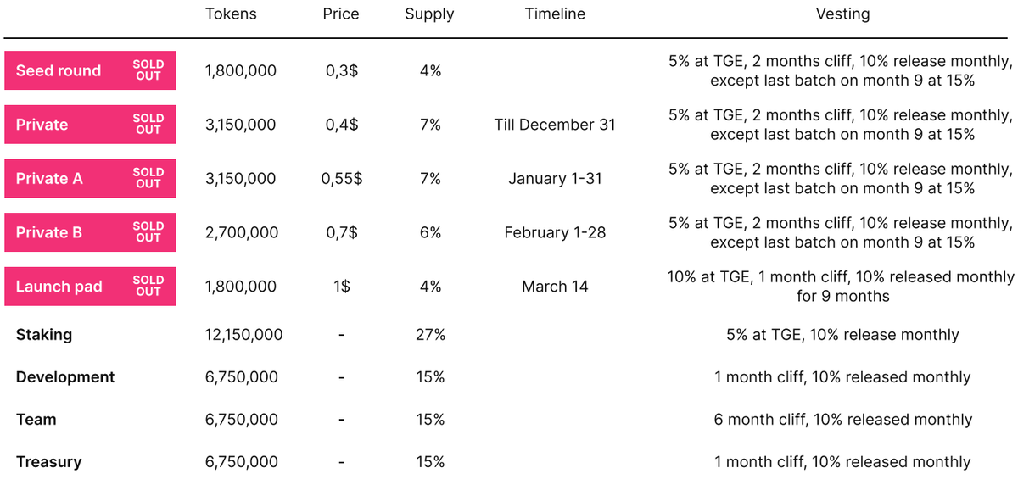This screenshot has width=1018, height=479.
Task: Select the Development row label
Action: 65,377
